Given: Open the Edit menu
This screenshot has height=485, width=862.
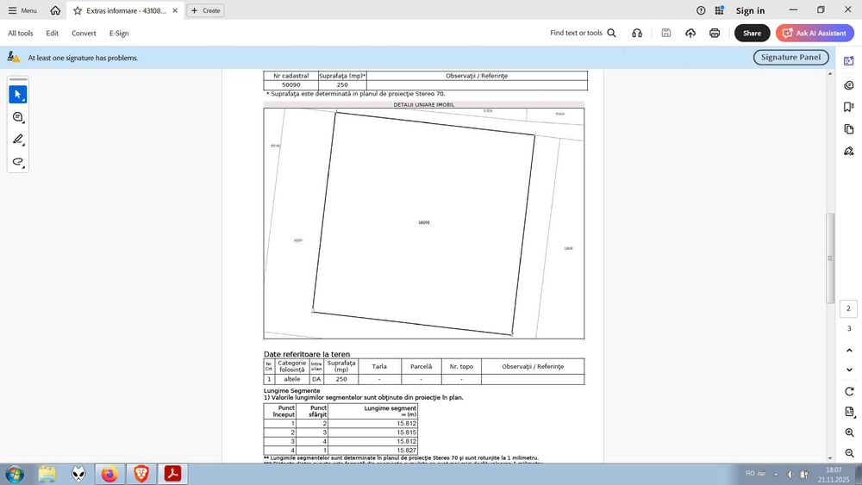Looking at the screenshot, I should (53, 33).
